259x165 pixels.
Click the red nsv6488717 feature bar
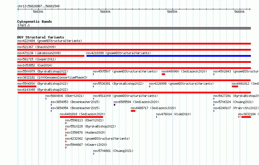(133, 111)
